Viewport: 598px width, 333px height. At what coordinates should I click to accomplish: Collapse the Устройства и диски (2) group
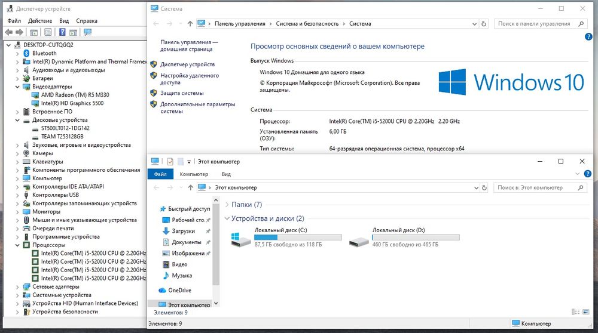pyautogui.click(x=227, y=218)
